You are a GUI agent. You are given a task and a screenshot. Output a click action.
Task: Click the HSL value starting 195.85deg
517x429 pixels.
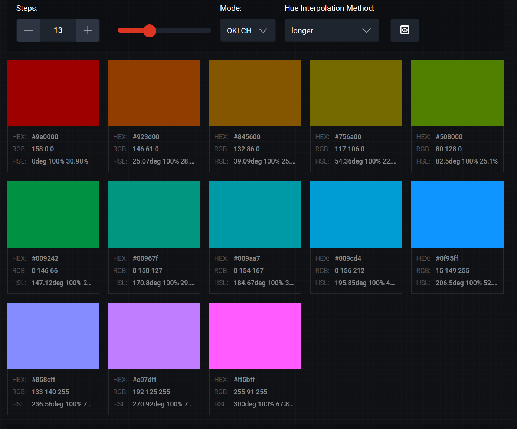click(x=364, y=283)
